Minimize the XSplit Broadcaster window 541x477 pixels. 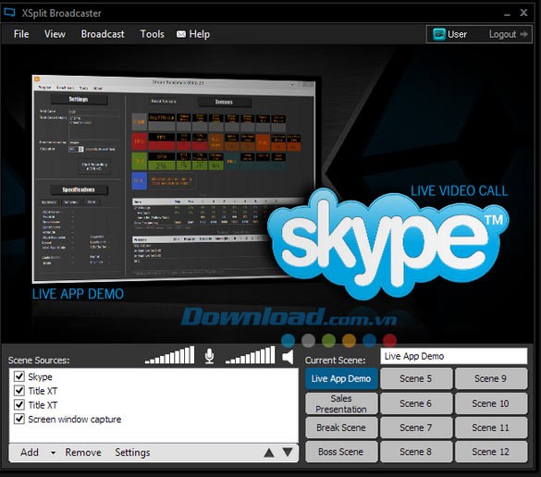[507, 14]
